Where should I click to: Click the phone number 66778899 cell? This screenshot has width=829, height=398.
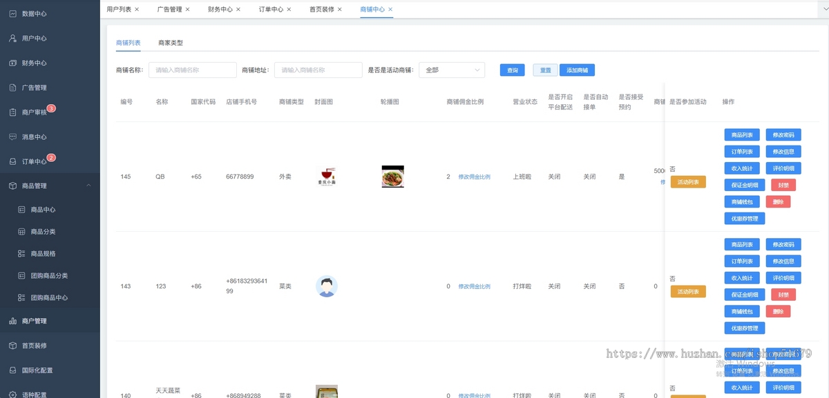point(240,177)
